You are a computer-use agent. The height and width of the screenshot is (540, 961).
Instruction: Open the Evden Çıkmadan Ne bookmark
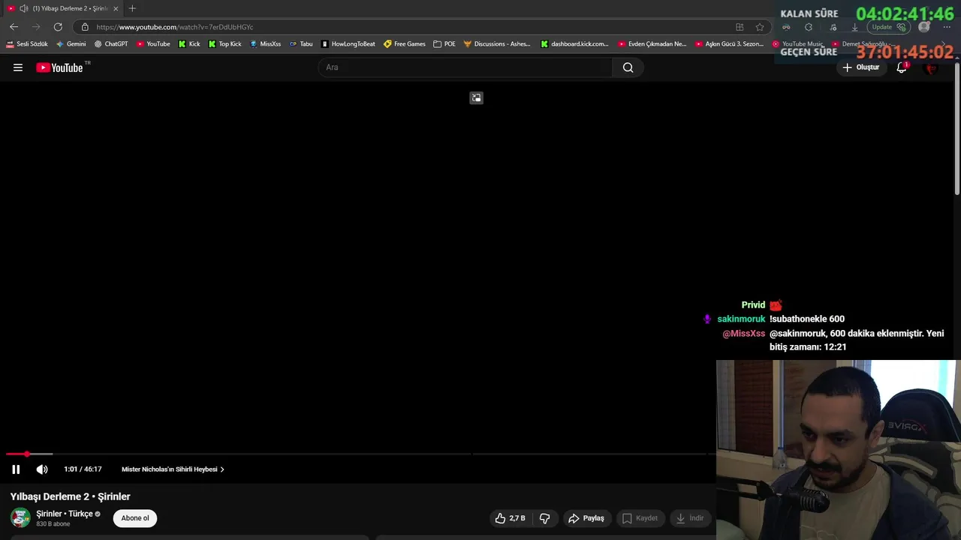coord(652,44)
